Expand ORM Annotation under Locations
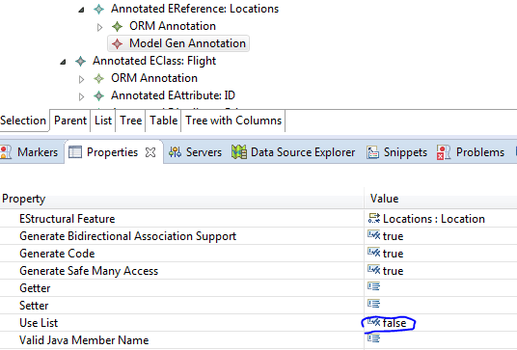 click(x=99, y=27)
